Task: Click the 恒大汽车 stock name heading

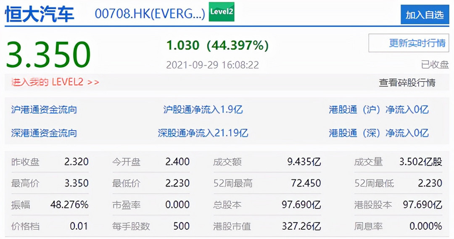Action: click(x=40, y=14)
